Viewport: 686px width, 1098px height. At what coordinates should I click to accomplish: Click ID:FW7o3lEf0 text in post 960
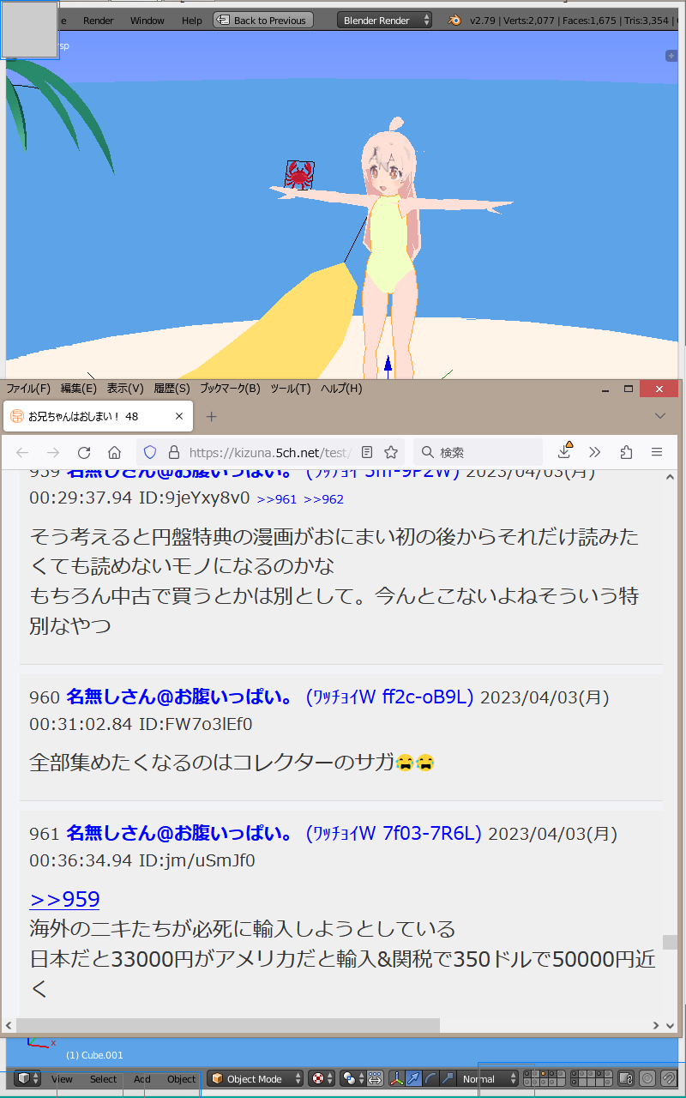pyautogui.click(x=196, y=724)
